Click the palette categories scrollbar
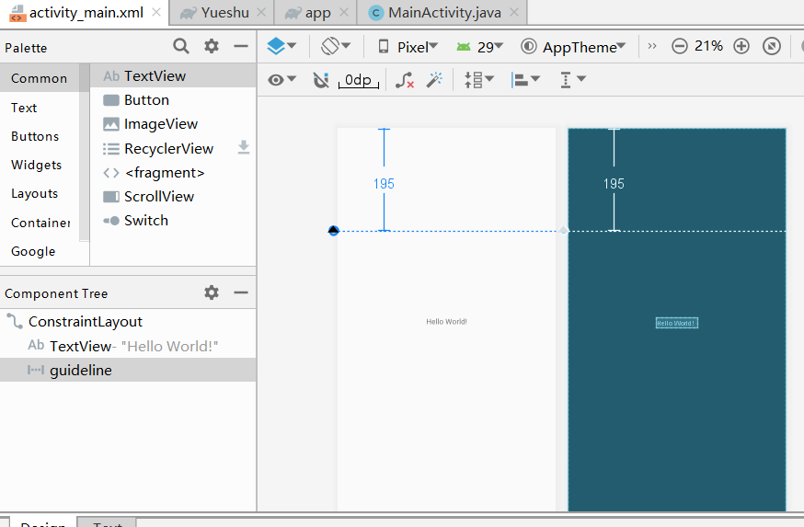The image size is (804, 527). coord(84,152)
